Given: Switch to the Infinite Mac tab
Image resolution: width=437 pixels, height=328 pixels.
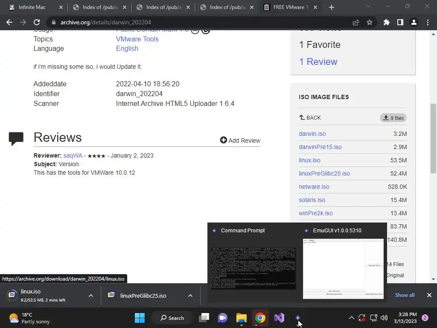Looking at the screenshot, I should click(x=32, y=7).
